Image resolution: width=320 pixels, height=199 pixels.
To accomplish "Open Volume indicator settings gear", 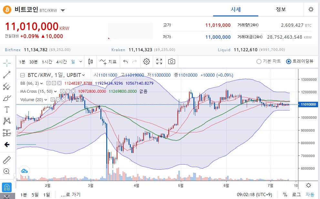I will [x=58, y=99].
